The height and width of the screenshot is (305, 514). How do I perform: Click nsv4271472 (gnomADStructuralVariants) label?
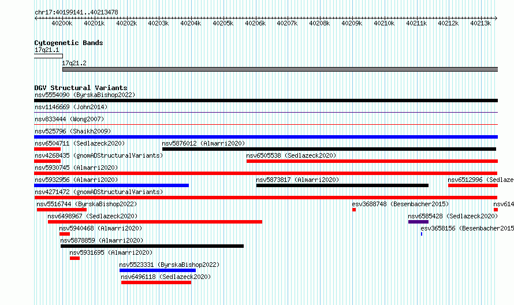[x=99, y=192]
